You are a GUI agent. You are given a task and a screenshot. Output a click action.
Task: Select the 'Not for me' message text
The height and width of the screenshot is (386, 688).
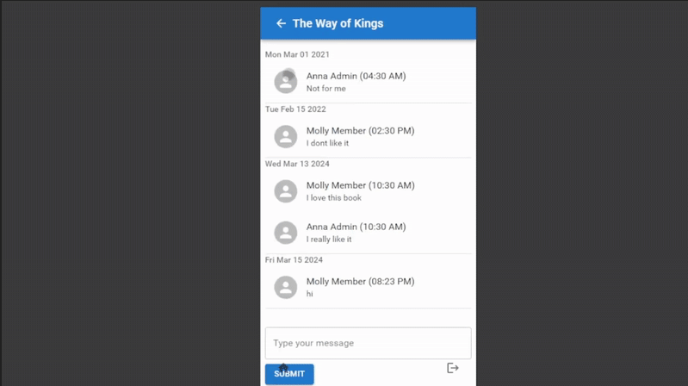pos(325,89)
